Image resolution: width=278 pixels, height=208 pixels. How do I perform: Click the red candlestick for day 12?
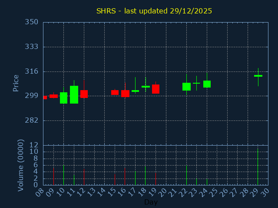84,94
